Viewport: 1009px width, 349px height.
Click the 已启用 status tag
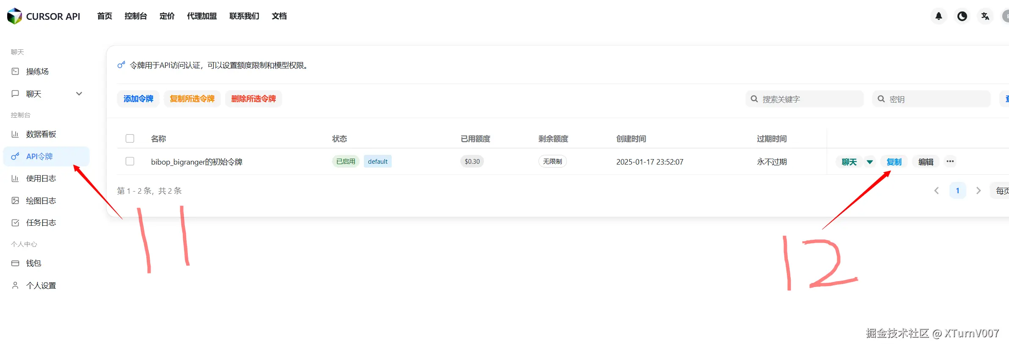(346, 162)
